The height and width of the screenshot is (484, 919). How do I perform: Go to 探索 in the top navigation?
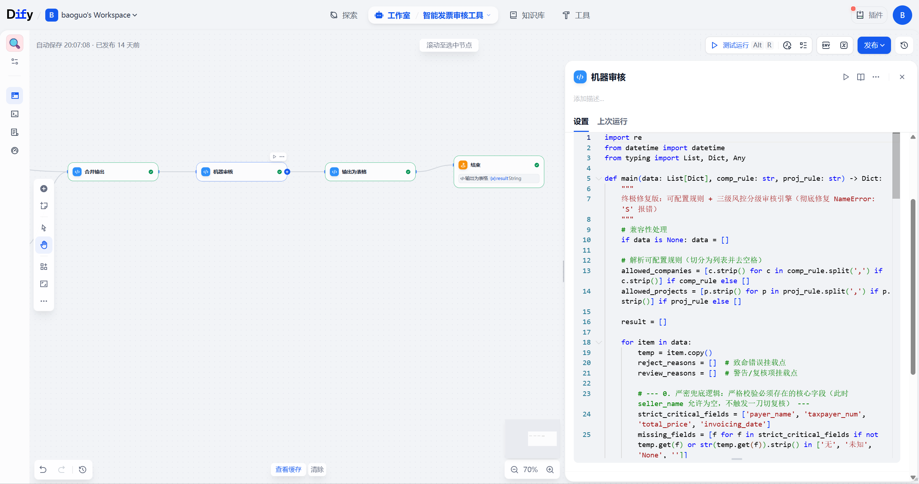coord(344,15)
